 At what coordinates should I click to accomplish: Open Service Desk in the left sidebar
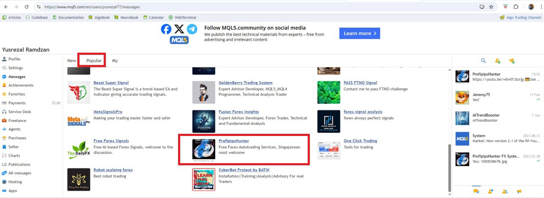[x=20, y=112]
